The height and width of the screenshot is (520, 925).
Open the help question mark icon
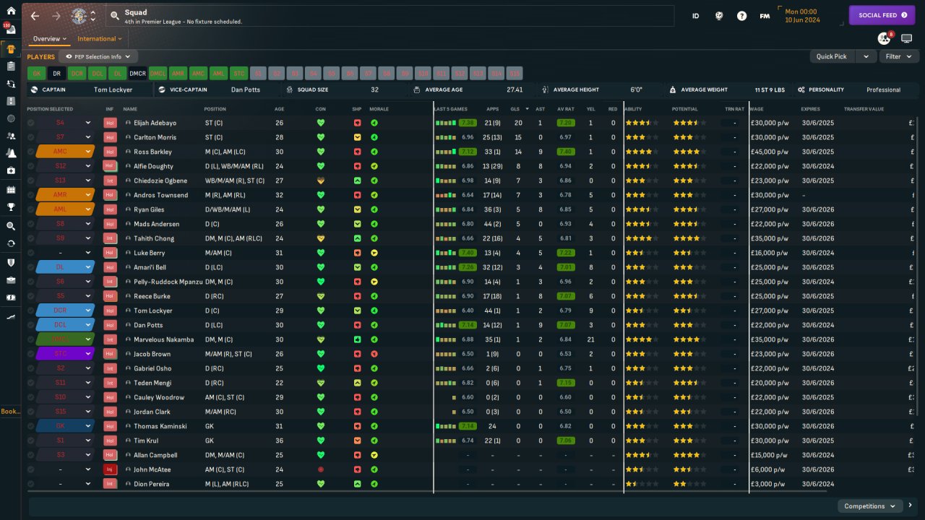pos(741,16)
